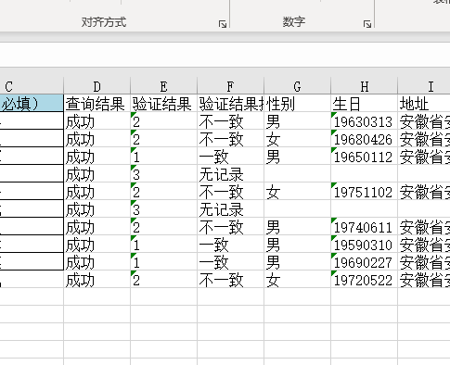Select birthday cell 19680426
This screenshot has width=450, height=365.
pyautogui.click(x=364, y=139)
